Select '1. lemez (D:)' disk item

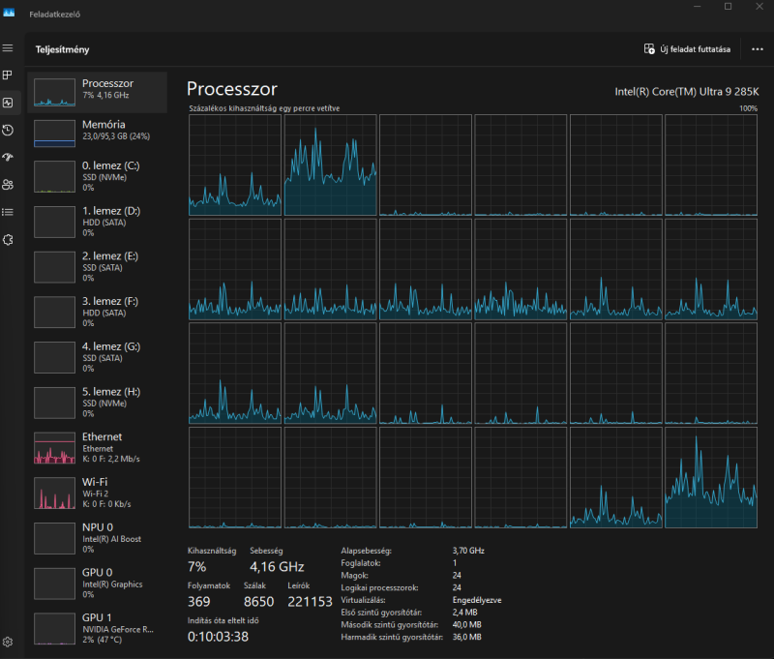point(98,222)
